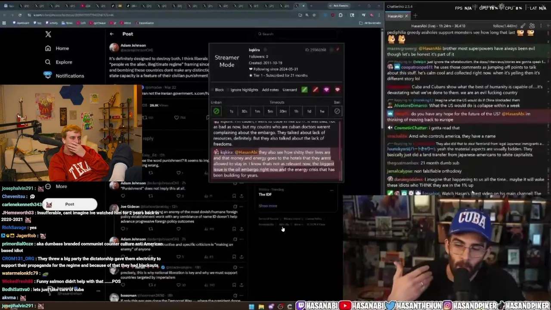Select the 30s timeout

244,112
